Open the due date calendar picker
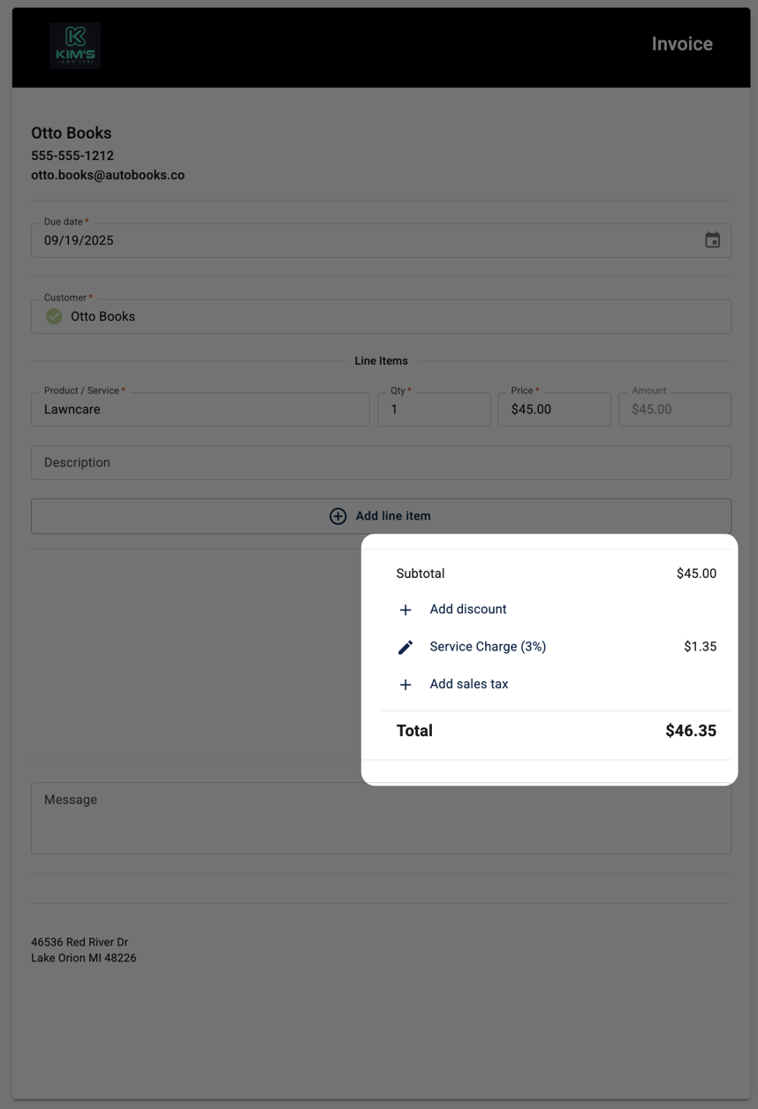This screenshot has width=758, height=1109. pos(712,240)
